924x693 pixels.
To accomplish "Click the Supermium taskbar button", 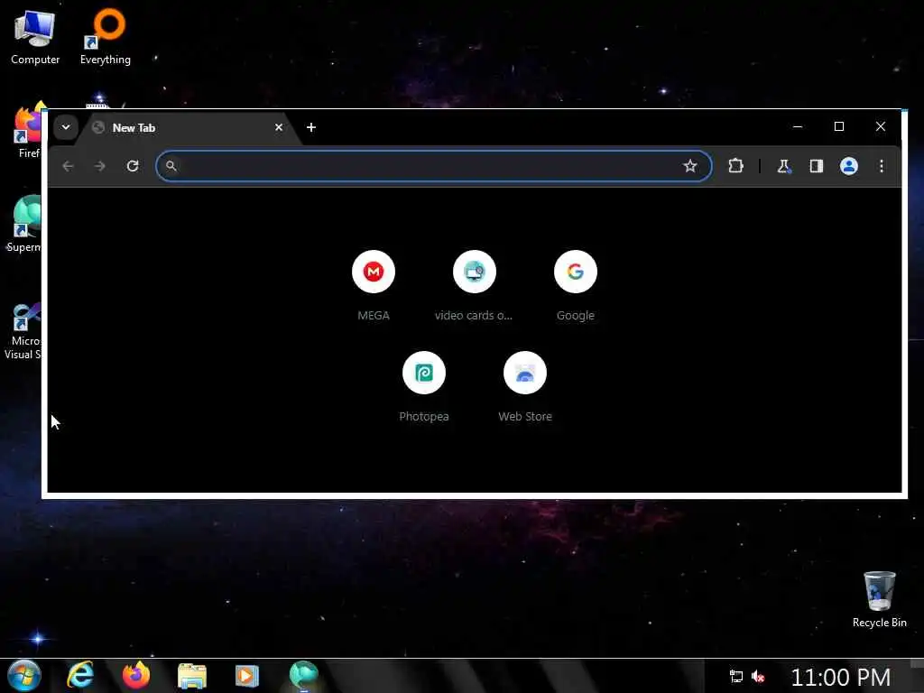I will (x=303, y=675).
